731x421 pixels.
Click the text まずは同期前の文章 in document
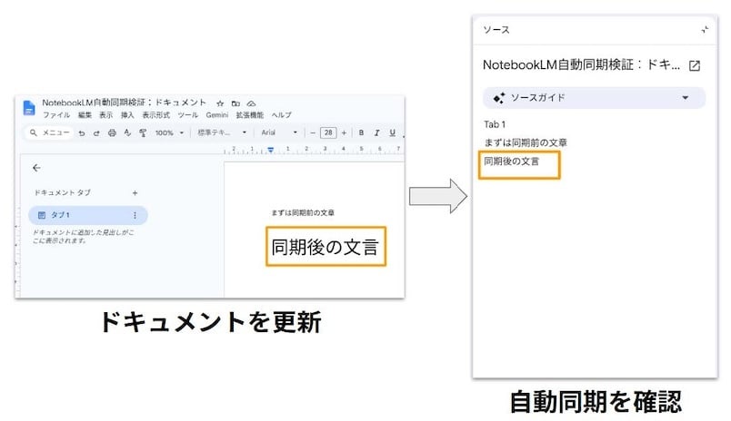click(303, 212)
